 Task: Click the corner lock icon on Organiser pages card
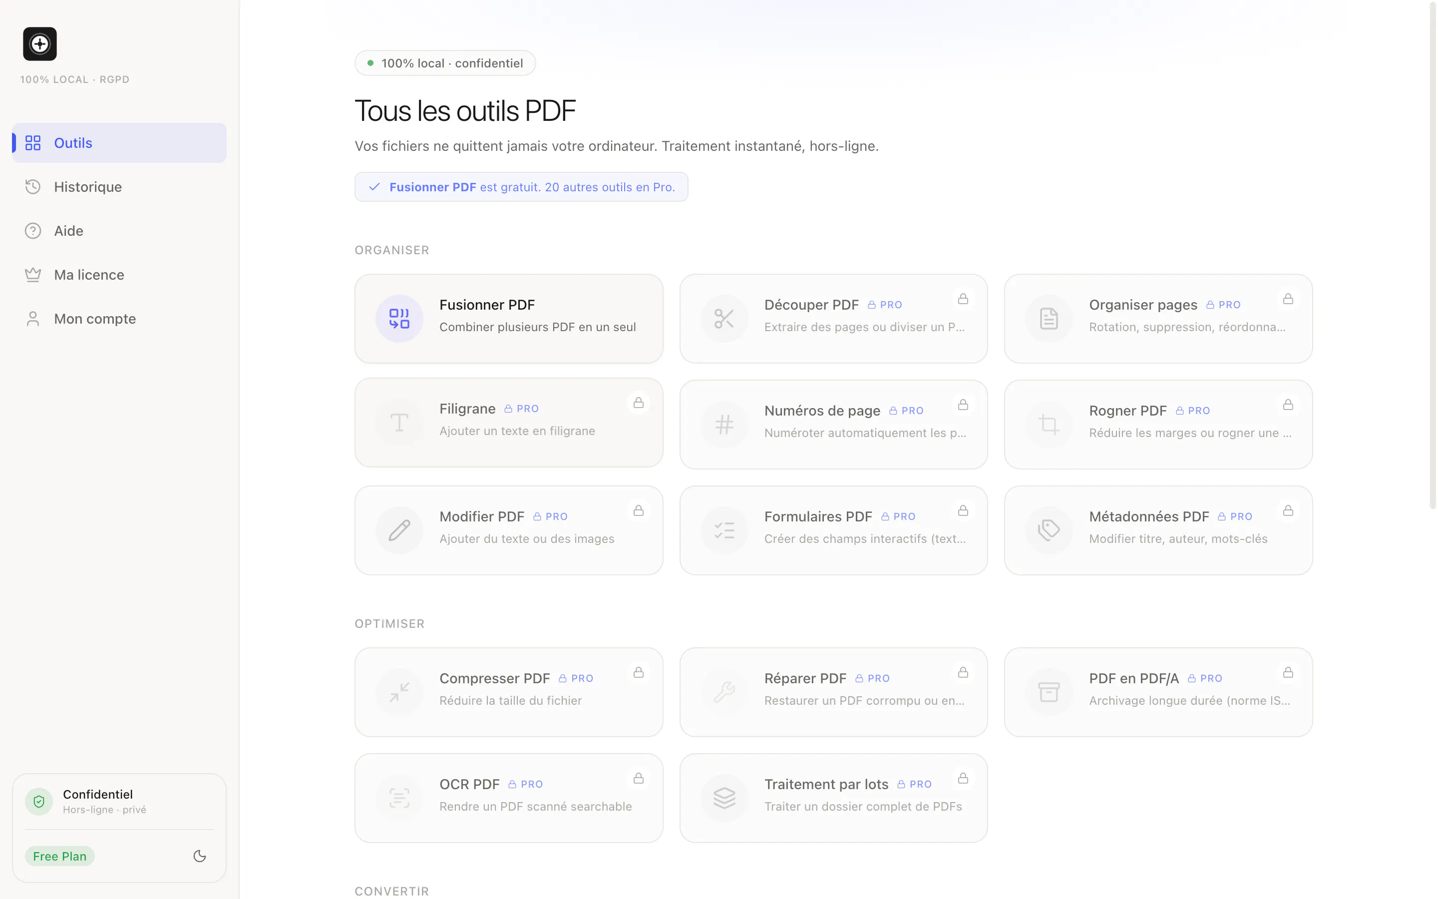[x=1288, y=299]
